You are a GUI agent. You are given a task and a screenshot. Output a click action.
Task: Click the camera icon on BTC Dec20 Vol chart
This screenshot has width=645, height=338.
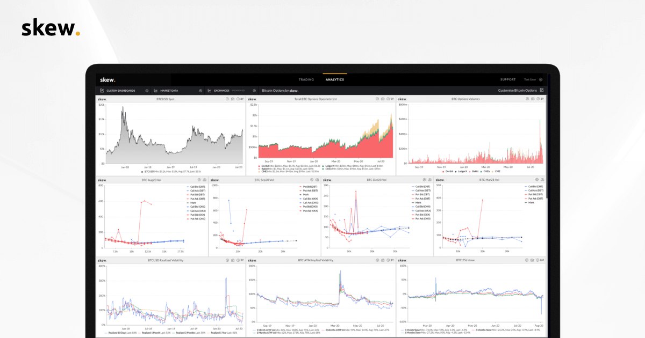(x=429, y=180)
